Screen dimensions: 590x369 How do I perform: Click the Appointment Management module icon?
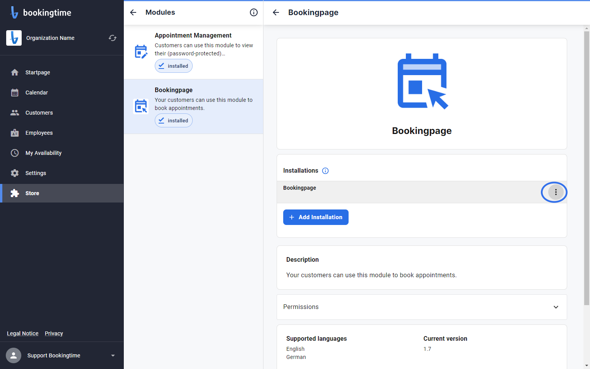(x=141, y=51)
